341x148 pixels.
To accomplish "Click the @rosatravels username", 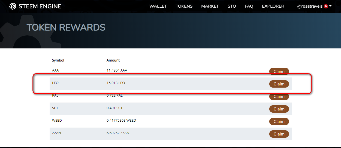I will tap(310, 6).
